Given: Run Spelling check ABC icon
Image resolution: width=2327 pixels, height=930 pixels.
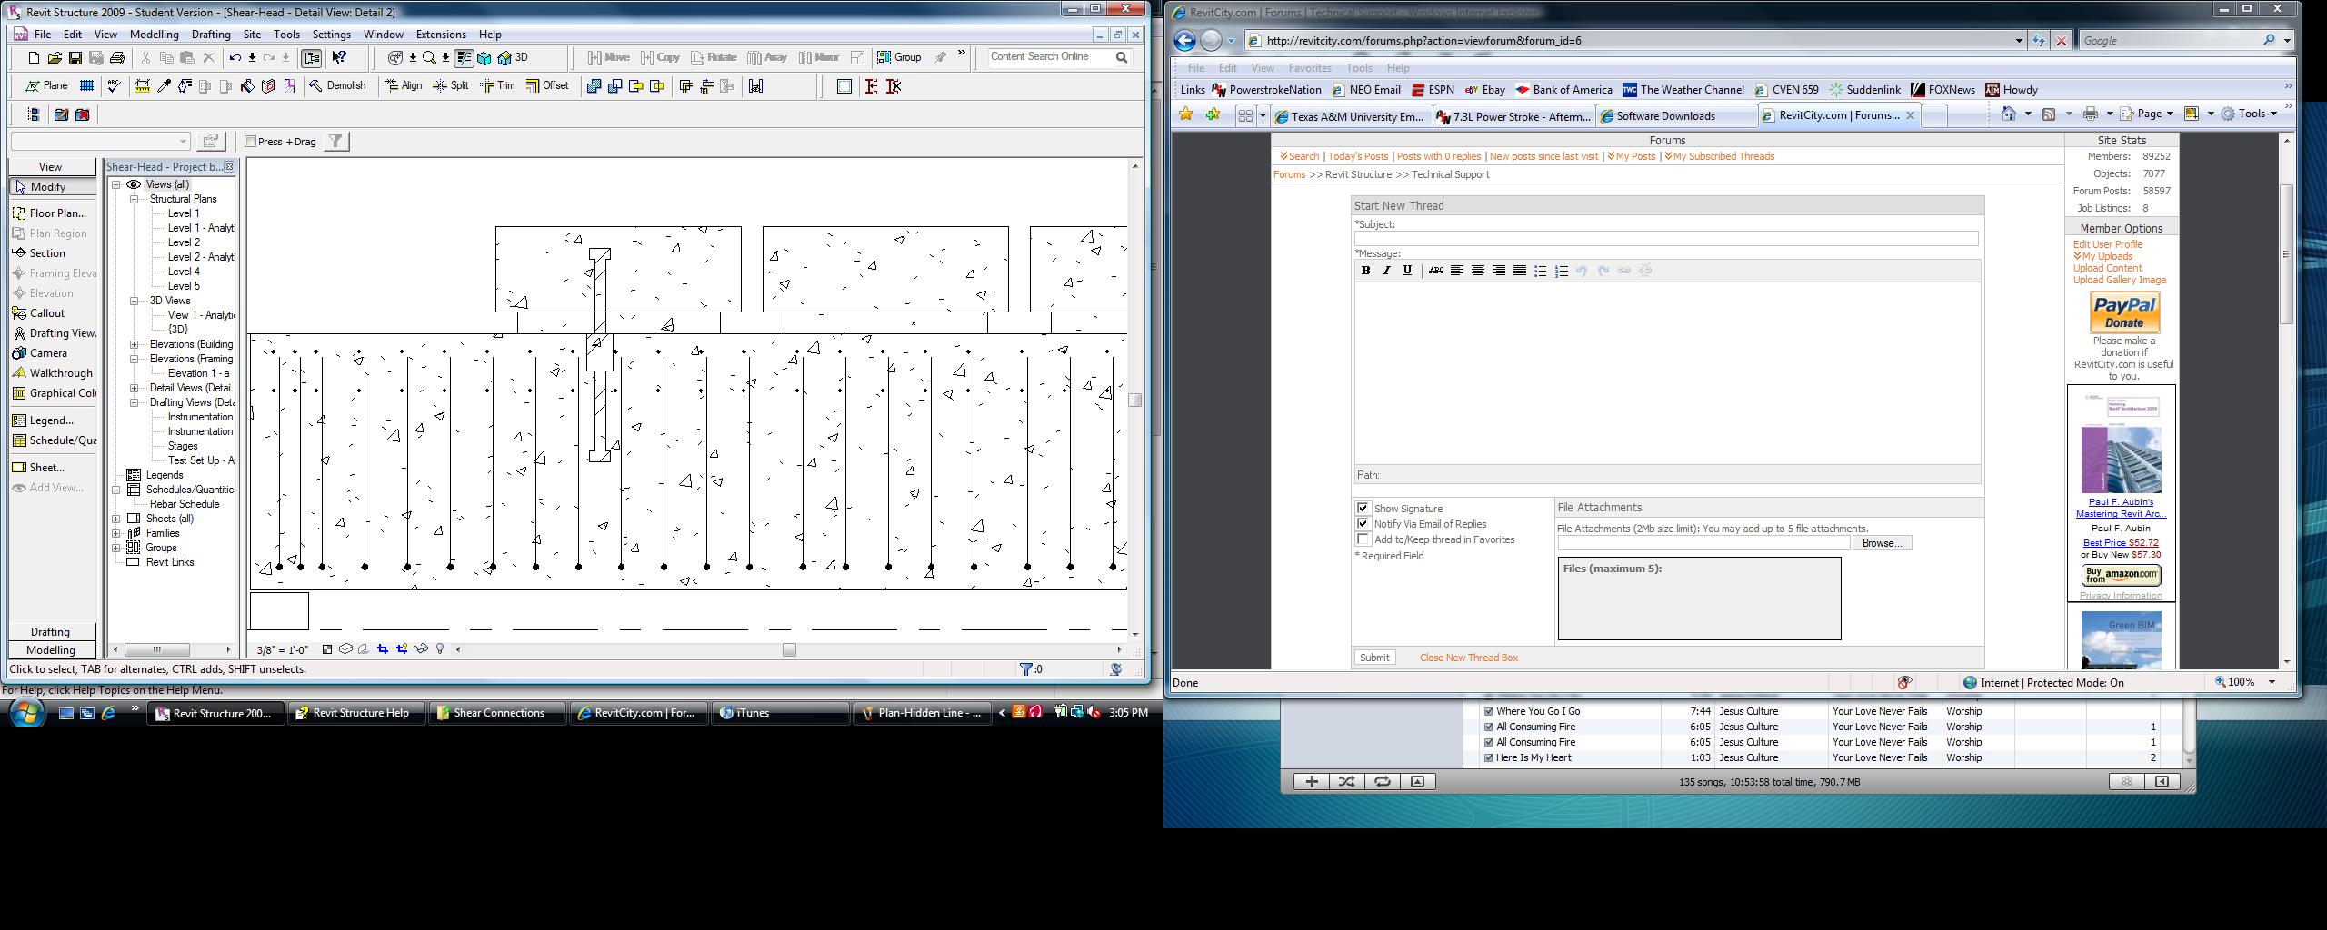Looking at the screenshot, I should coord(114,86).
